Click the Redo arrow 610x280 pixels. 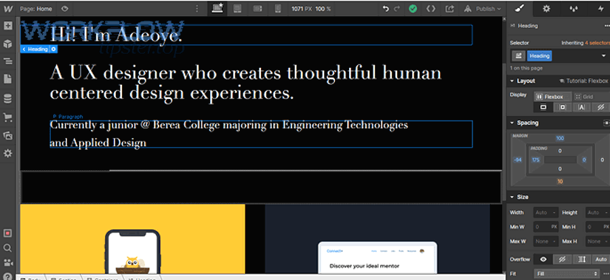pyautogui.click(x=396, y=9)
